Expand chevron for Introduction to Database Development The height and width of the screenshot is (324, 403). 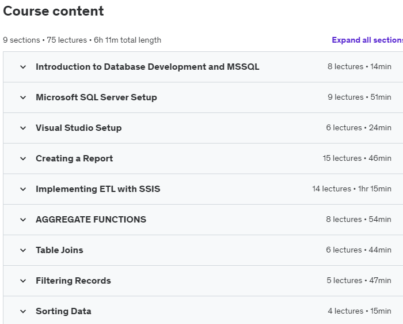click(x=23, y=67)
